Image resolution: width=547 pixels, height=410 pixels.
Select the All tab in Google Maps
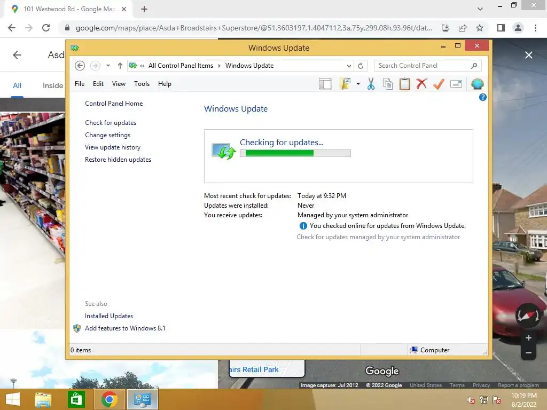click(17, 85)
